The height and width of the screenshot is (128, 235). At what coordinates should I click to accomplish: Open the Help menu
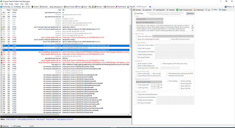(27, 4)
